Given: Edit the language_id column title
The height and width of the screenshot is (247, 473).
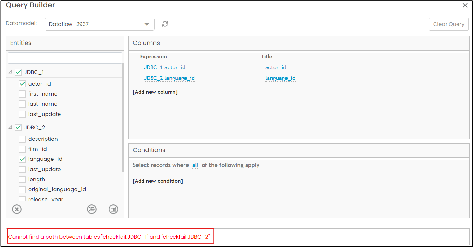Looking at the screenshot, I should point(280,78).
